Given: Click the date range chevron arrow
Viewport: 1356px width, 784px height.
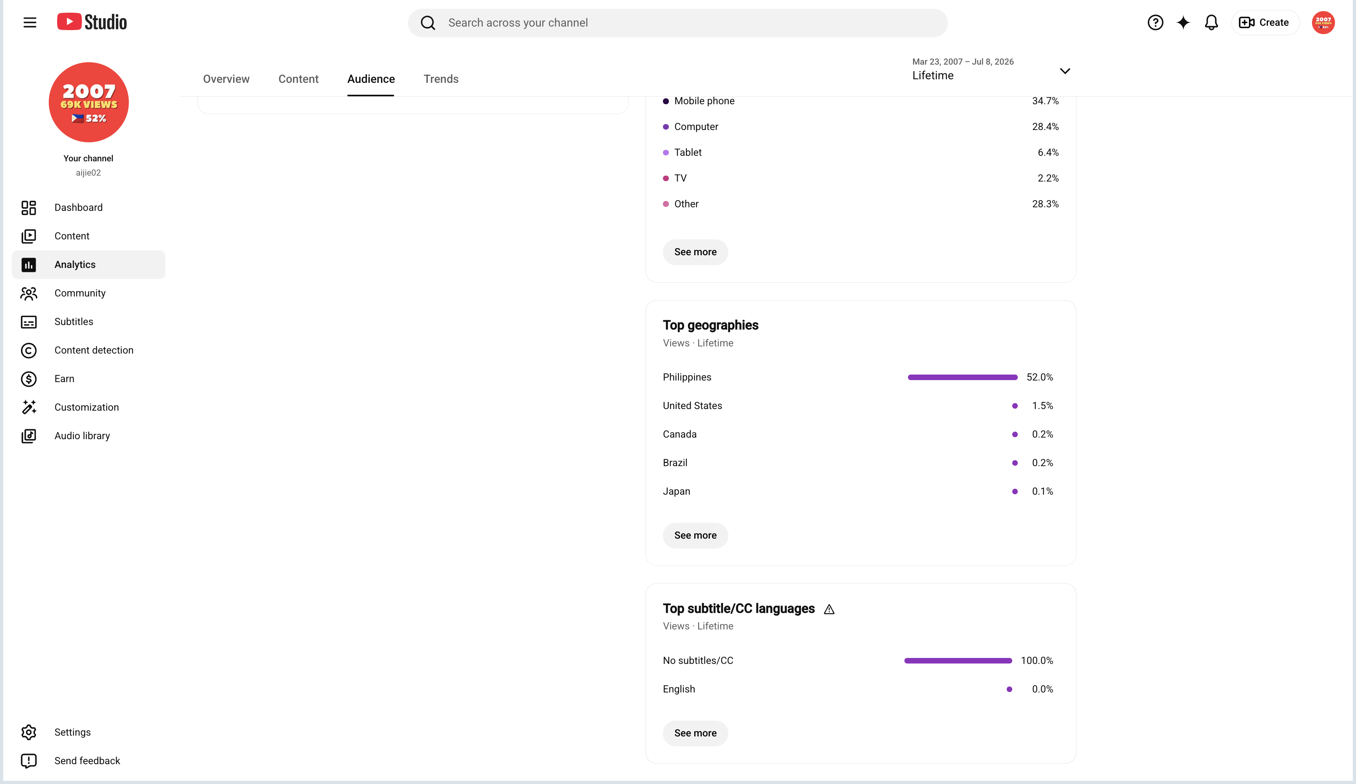Looking at the screenshot, I should [x=1065, y=71].
